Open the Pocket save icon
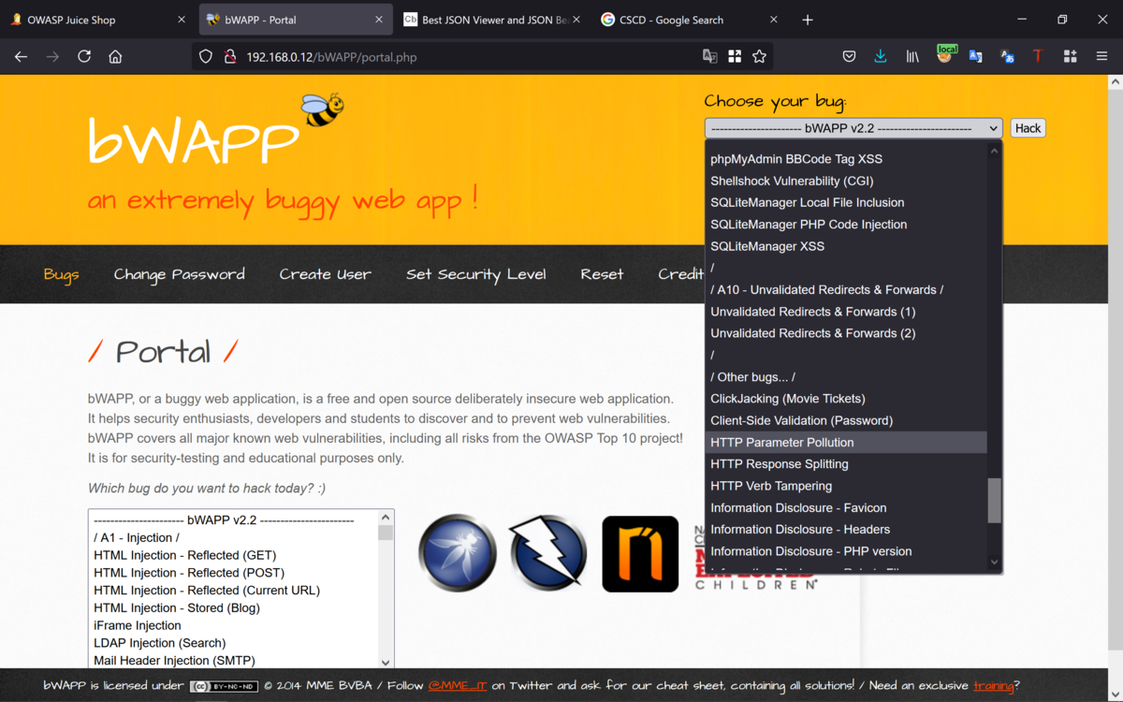Viewport: 1123px width, 702px height. (849, 56)
